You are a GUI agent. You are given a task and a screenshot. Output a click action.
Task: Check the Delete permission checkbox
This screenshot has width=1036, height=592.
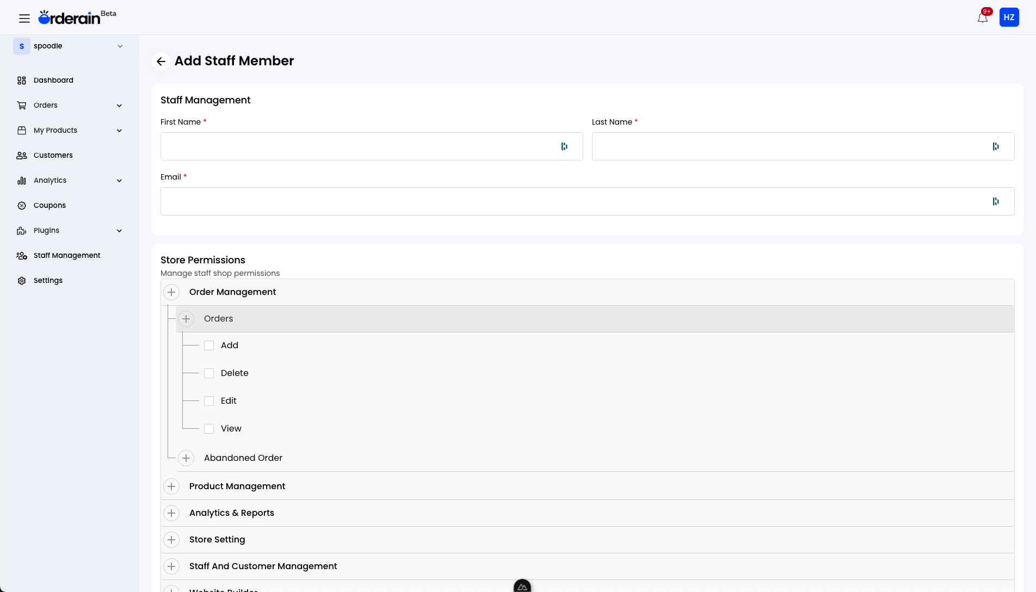[x=209, y=373]
